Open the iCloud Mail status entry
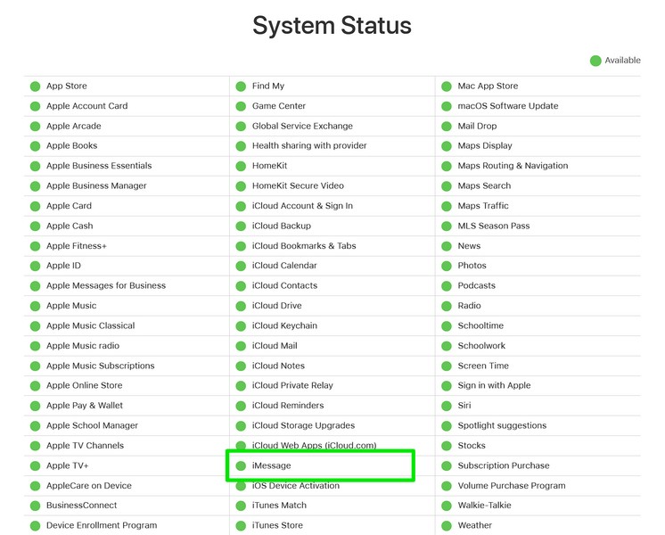Screen dimensions: 665x535 point(275,346)
